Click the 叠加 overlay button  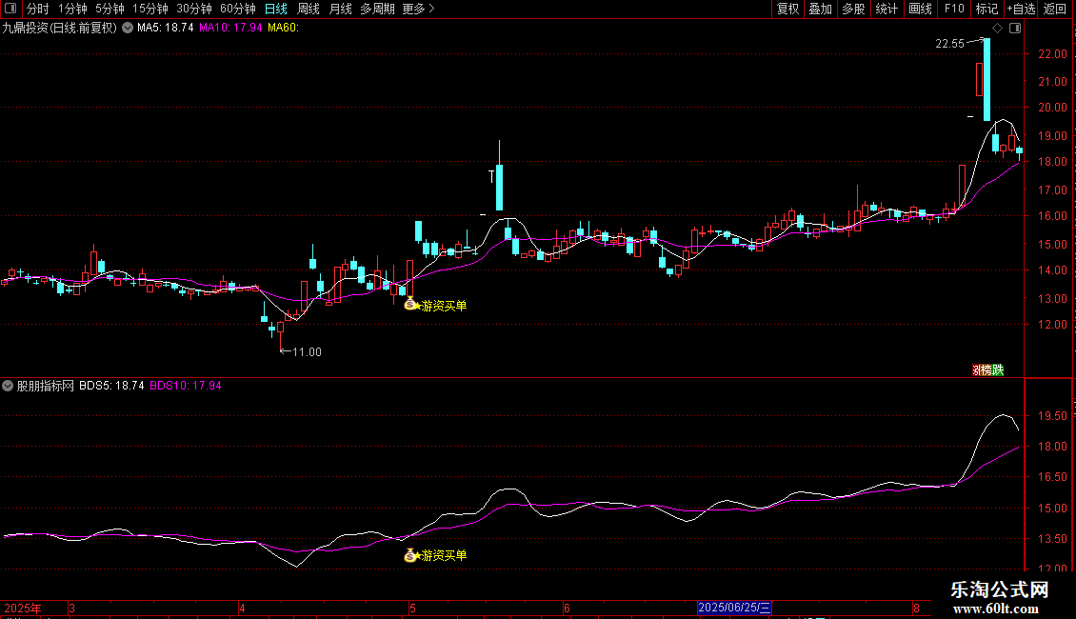click(x=820, y=9)
